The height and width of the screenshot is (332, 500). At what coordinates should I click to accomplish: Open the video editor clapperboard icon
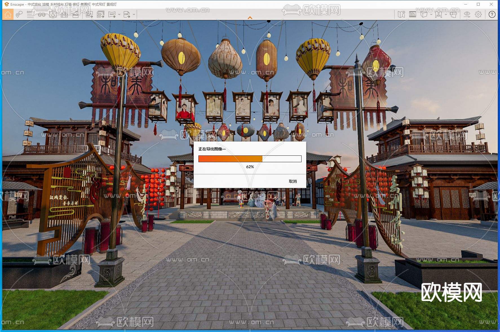76,14
